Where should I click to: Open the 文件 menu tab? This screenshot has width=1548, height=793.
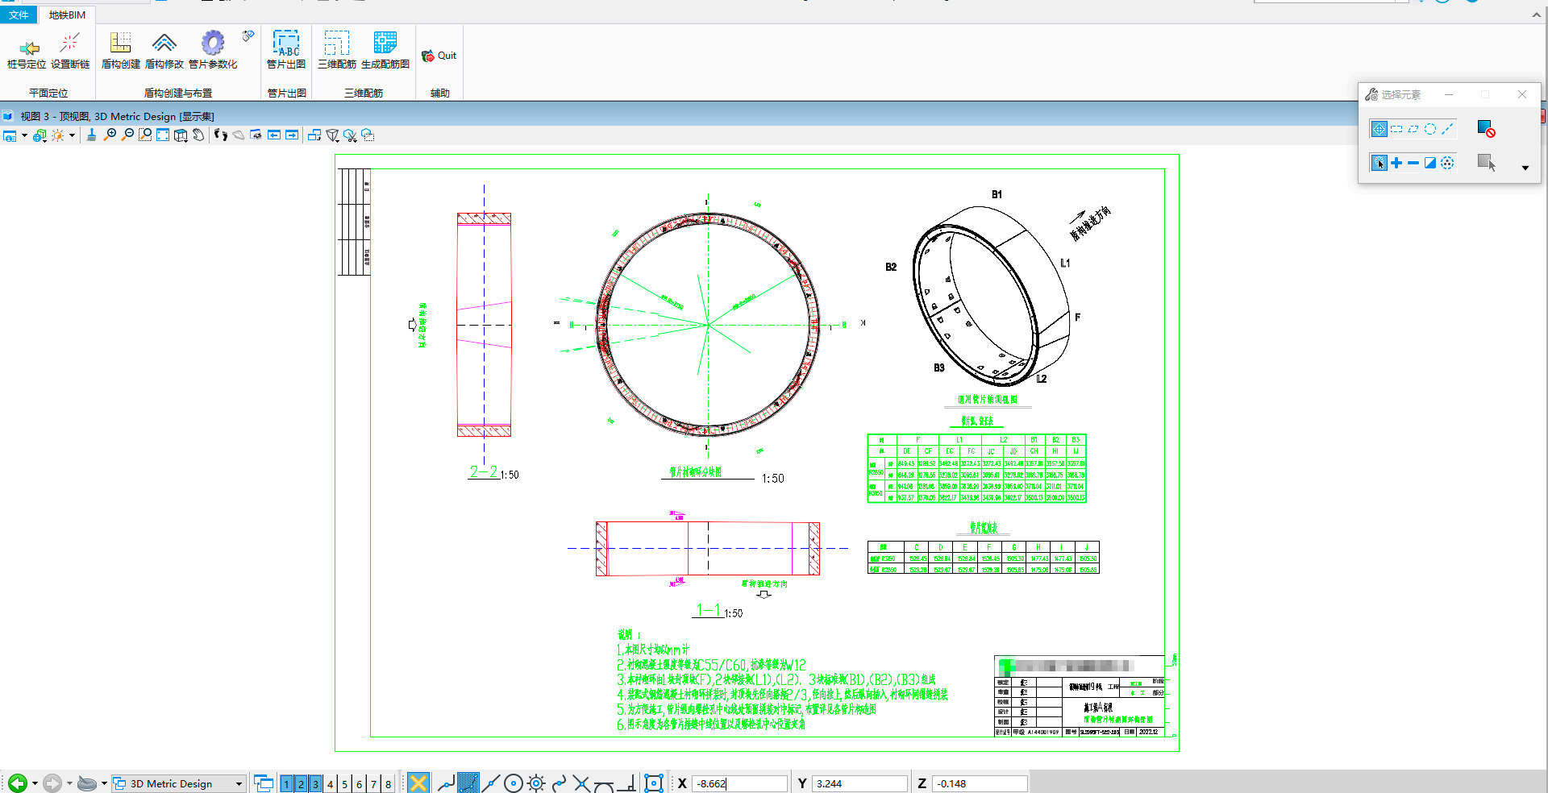tap(19, 15)
